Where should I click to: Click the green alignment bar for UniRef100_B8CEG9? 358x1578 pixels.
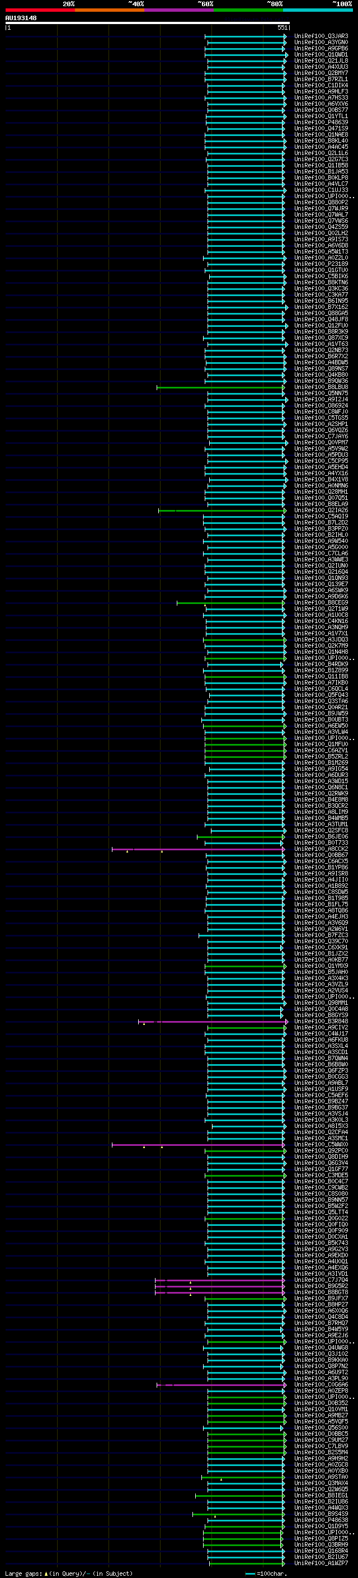(230, 603)
